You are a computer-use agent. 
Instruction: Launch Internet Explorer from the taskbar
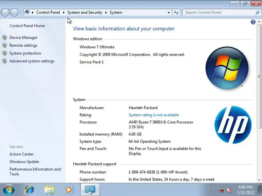click(x=29, y=190)
